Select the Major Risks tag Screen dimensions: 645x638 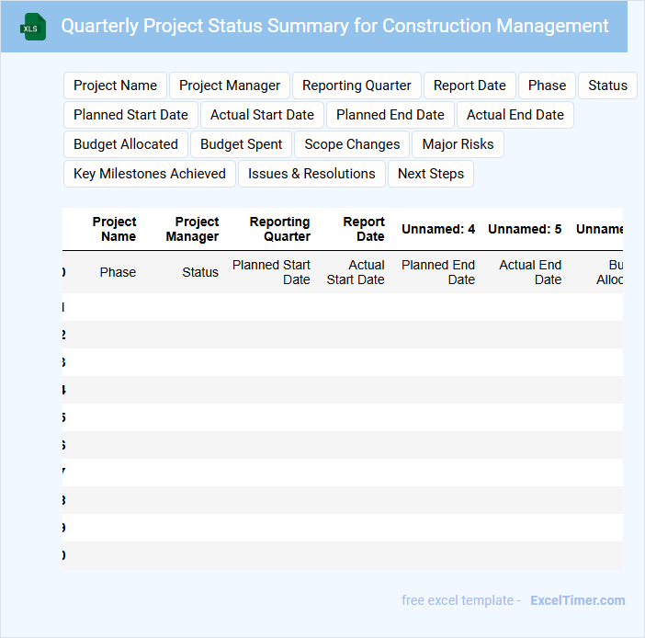click(x=458, y=144)
